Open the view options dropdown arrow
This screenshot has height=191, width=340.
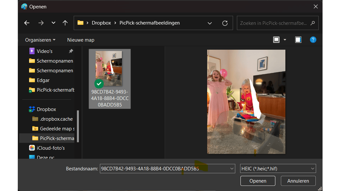(x=285, y=40)
